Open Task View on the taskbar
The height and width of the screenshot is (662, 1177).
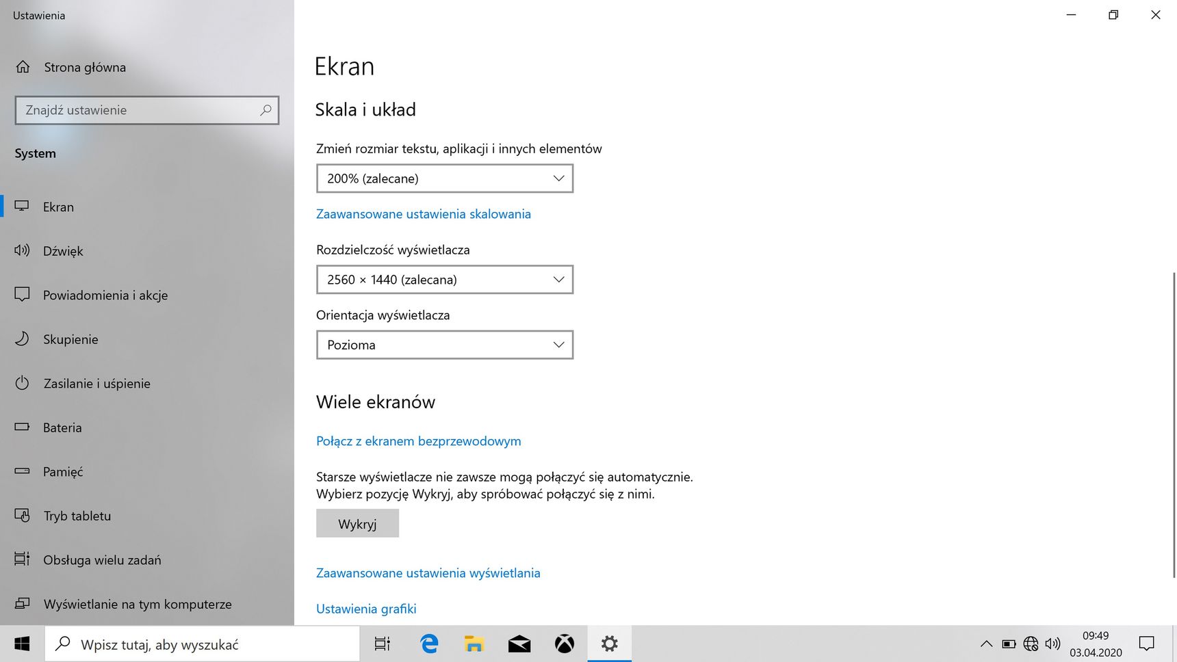click(x=382, y=644)
